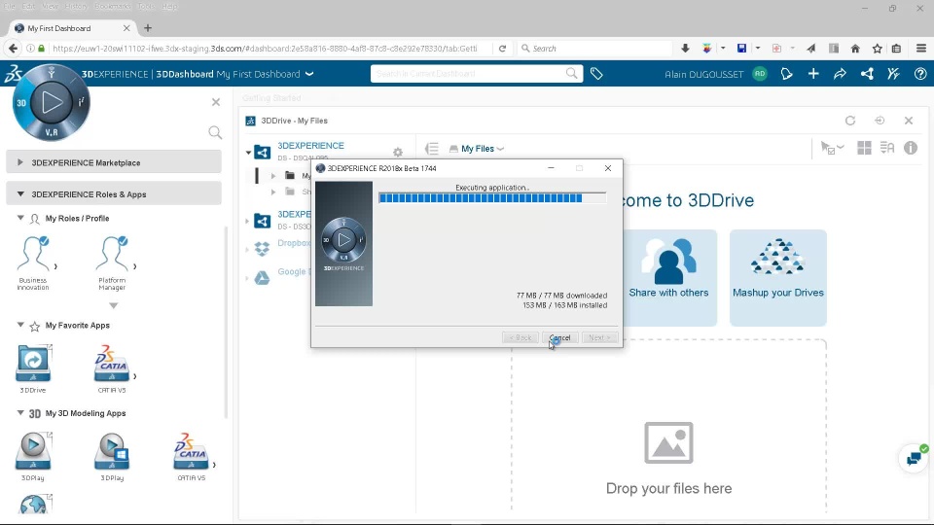Show more roles via down arrow

click(x=113, y=305)
